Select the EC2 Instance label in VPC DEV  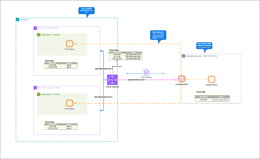click(69, 49)
